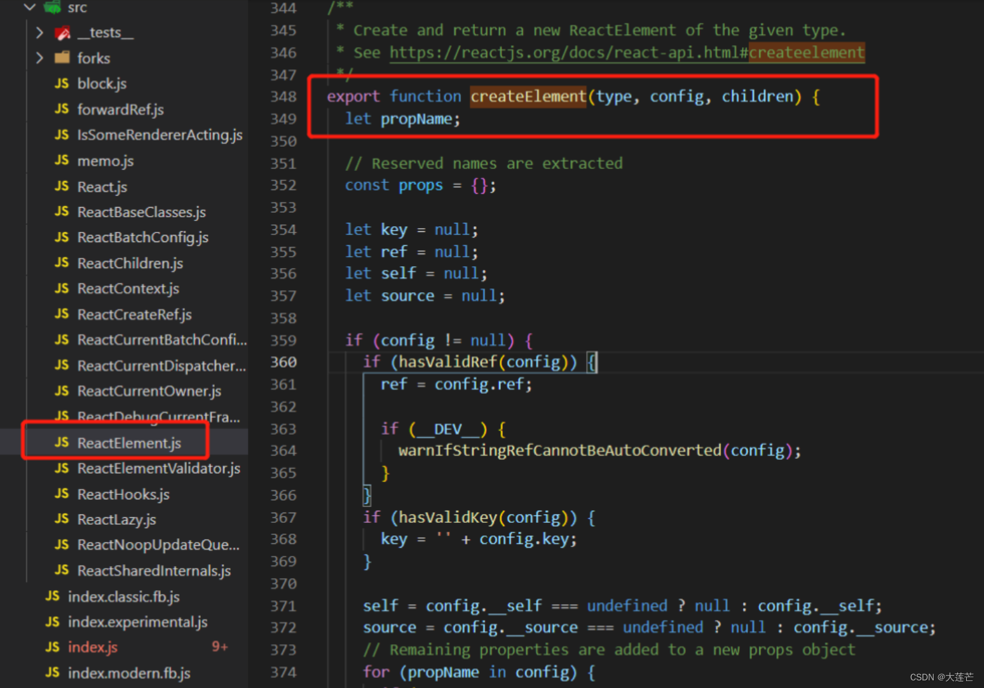Open ReactHooks.js file
Image resolution: width=984 pixels, height=688 pixels.
pyautogui.click(x=123, y=494)
